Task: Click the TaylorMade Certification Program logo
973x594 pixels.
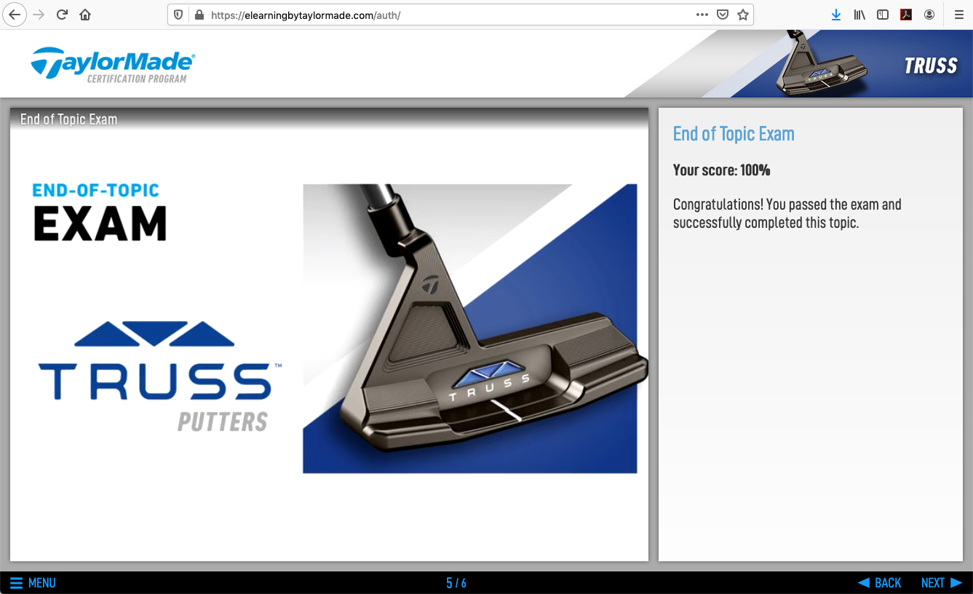Action: tap(113, 65)
